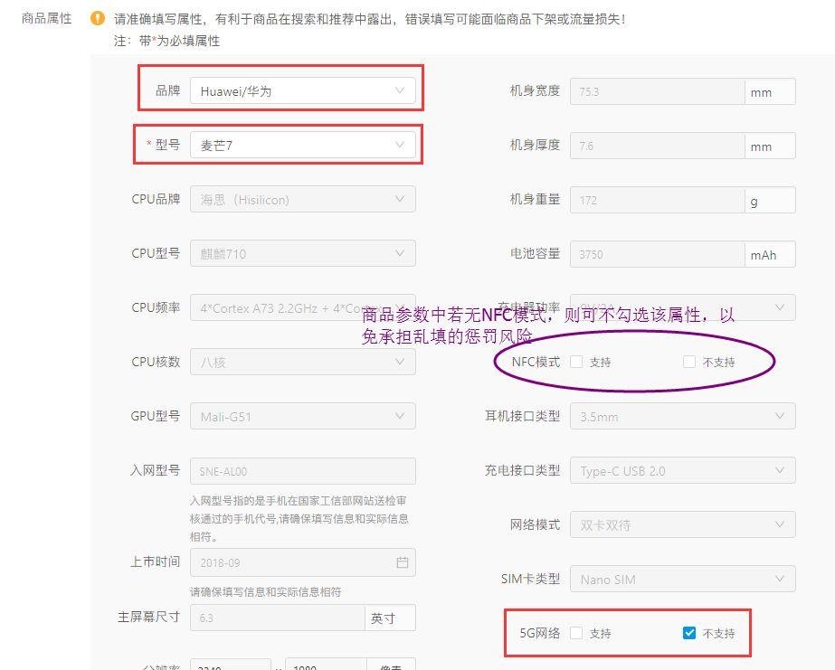The height and width of the screenshot is (670, 835).
Task: Click the 机身宽度 input showing 75.3
Action: click(657, 91)
